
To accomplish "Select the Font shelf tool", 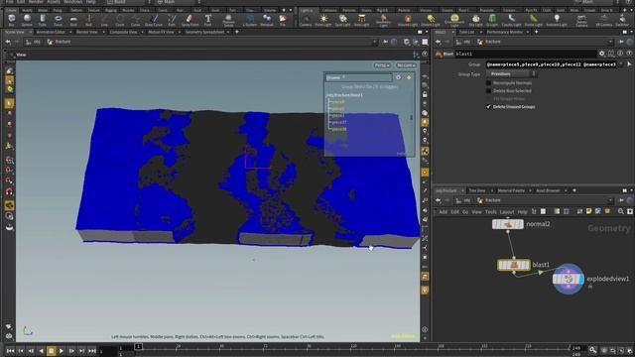I will [207, 20].
